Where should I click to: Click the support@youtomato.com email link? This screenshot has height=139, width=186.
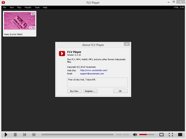tap(92, 74)
